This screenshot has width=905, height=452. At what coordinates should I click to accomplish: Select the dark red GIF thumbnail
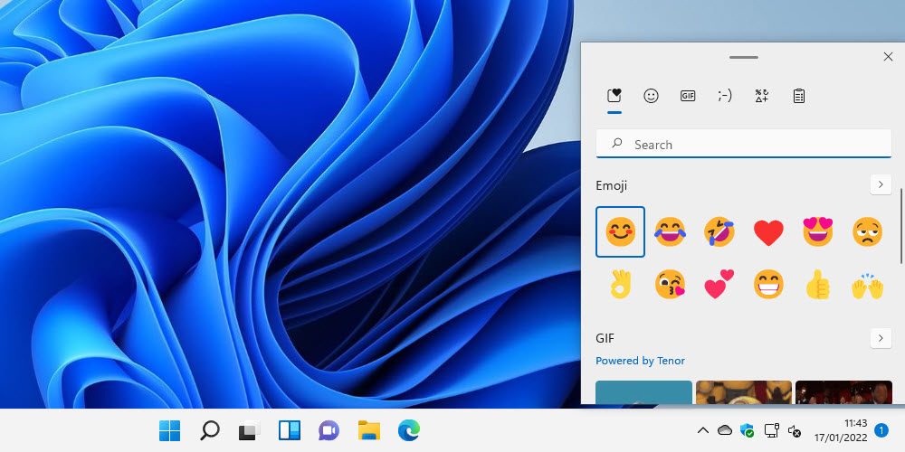(843, 392)
